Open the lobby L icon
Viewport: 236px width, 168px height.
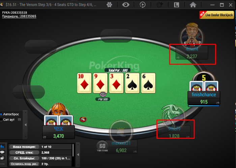(x=176, y=5)
